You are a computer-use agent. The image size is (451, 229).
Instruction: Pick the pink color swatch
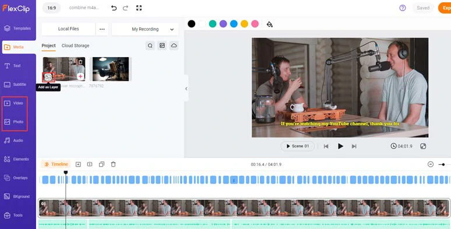(255, 24)
